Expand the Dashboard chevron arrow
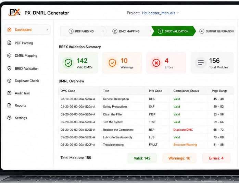 pyautogui.click(x=47, y=30)
